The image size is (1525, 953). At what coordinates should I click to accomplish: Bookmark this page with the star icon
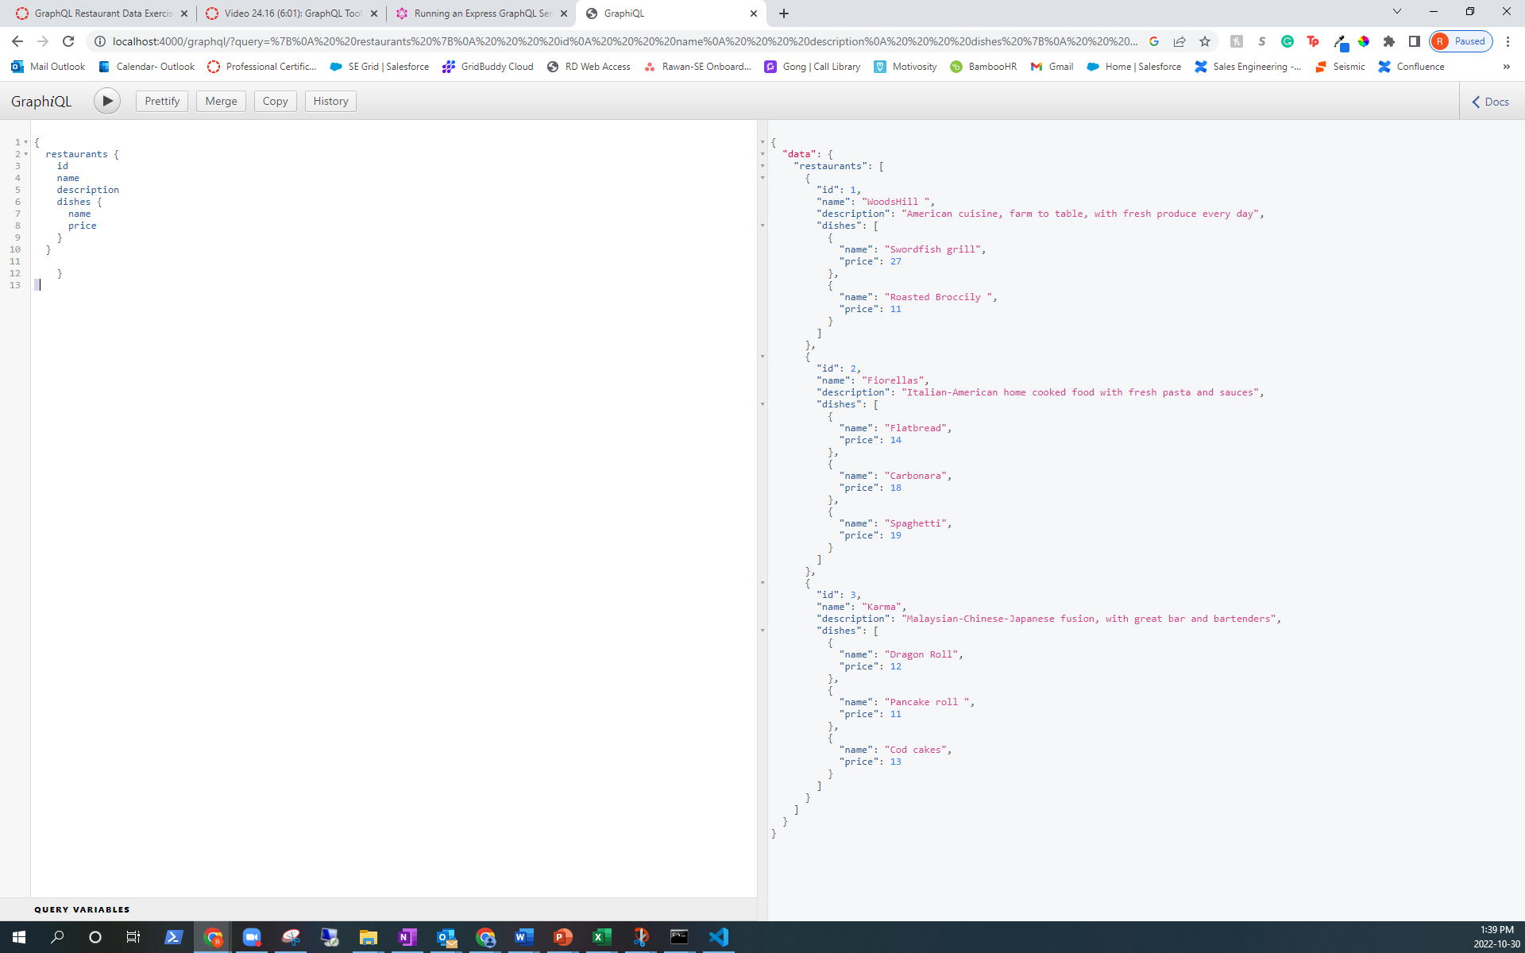[1205, 41]
